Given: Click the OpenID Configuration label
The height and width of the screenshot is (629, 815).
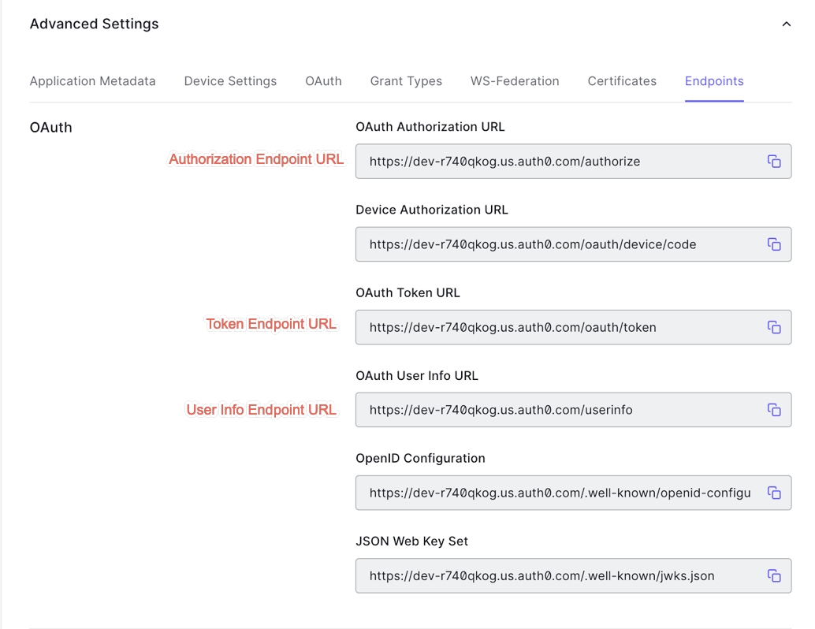Looking at the screenshot, I should coord(420,458).
